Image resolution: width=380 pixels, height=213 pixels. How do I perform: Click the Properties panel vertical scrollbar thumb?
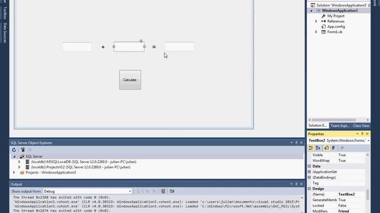coord(368,195)
